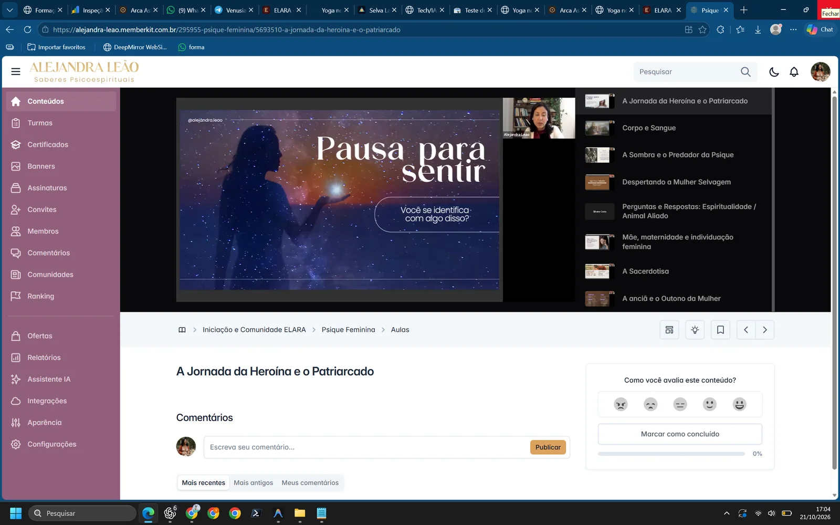Open Windows Start menu

tap(16, 513)
